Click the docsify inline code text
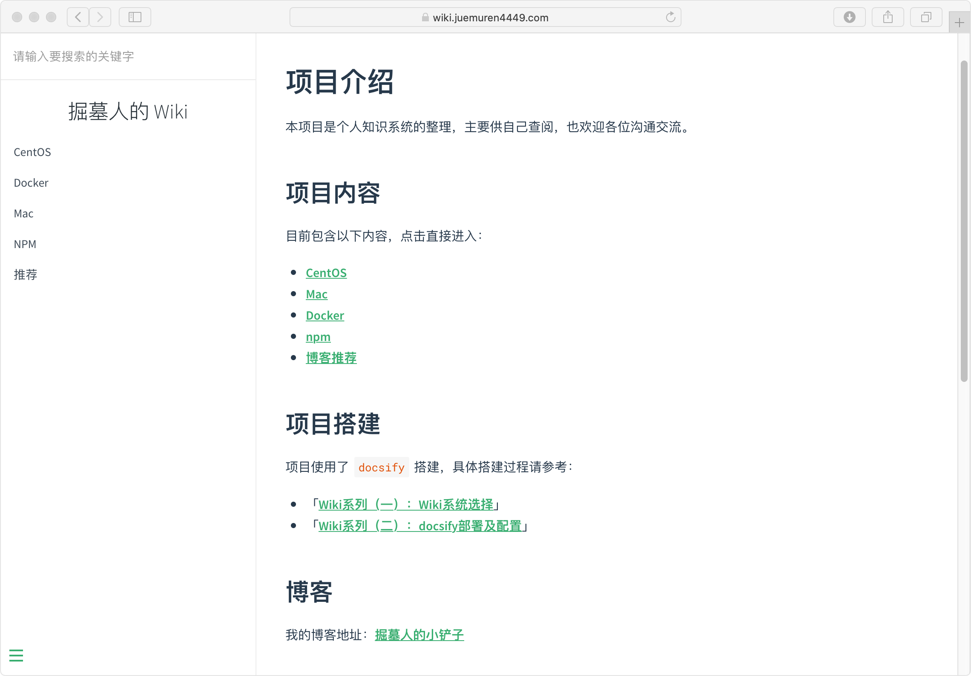Image resolution: width=971 pixels, height=676 pixels. (382, 468)
